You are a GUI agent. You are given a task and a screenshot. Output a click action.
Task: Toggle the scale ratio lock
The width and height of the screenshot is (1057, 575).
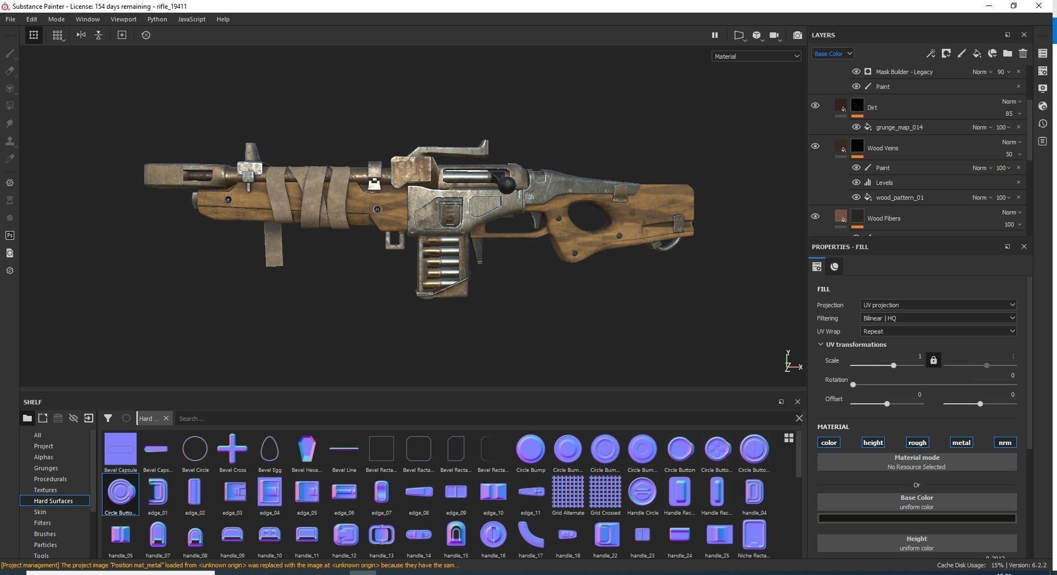point(933,360)
